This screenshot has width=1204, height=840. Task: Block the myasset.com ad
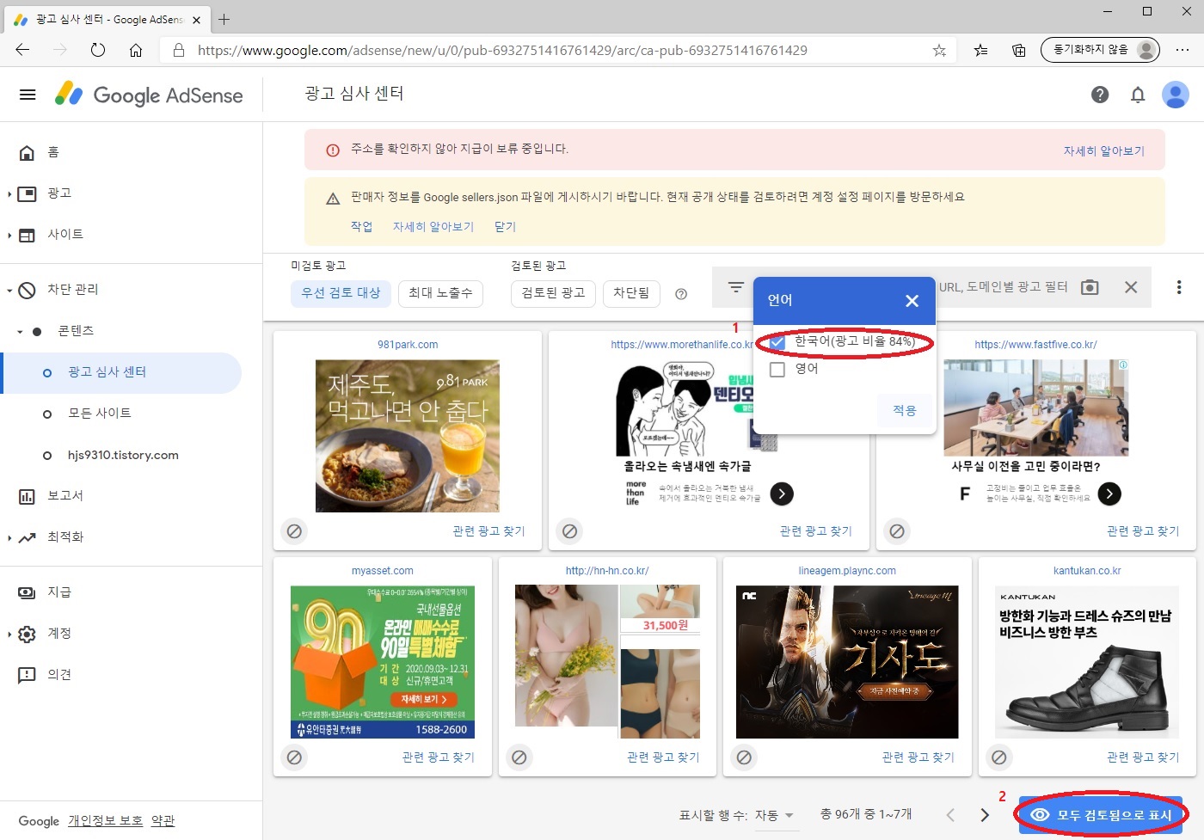tap(294, 757)
